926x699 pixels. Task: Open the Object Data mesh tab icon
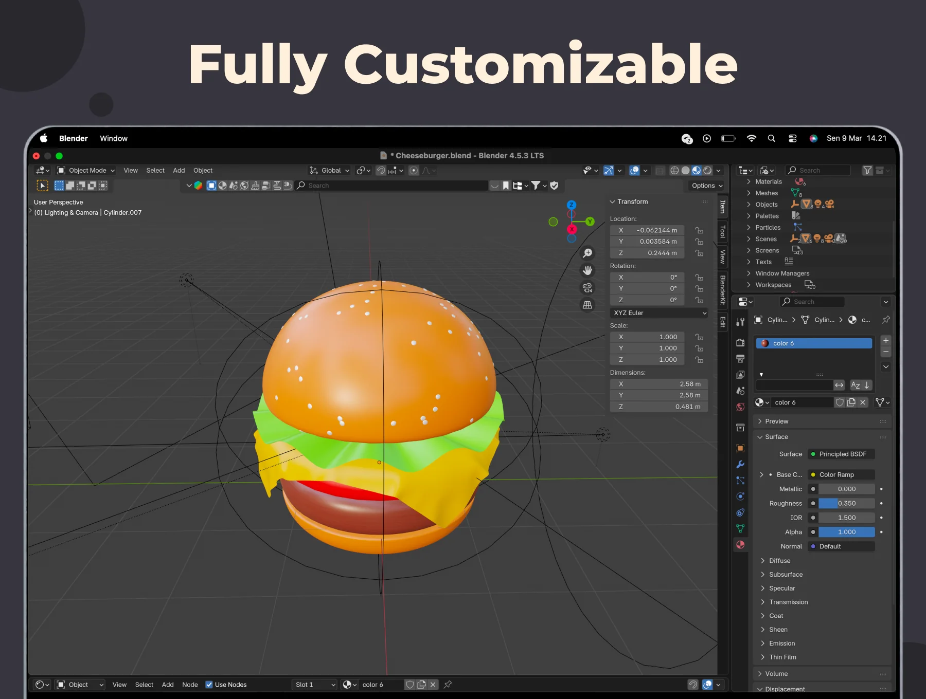pyautogui.click(x=740, y=528)
